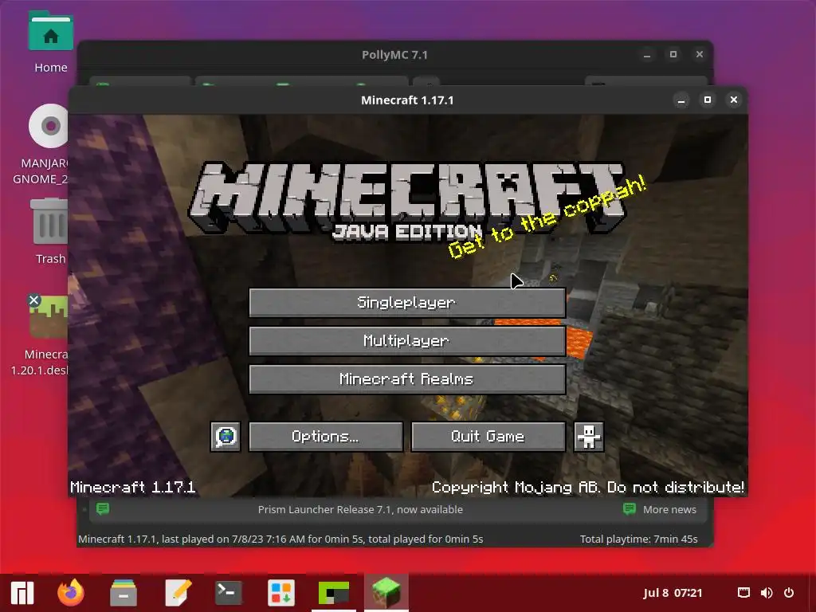Start a Singleplayer game

[407, 302]
